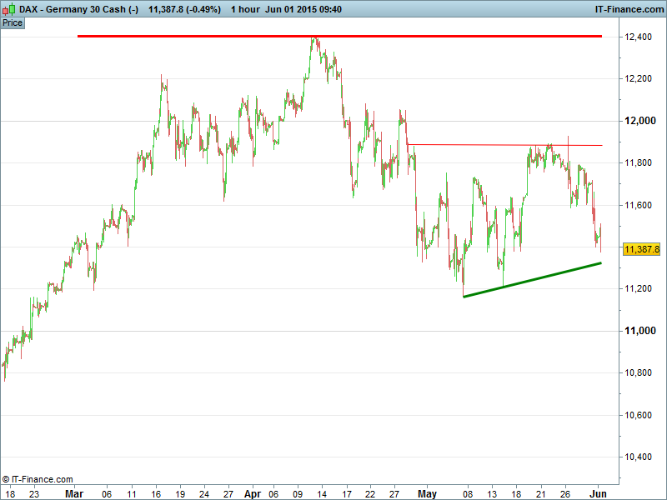Click the Mar label on time axis
Image resolution: width=667 pixels, height=500 pixels.
point(75,493)
